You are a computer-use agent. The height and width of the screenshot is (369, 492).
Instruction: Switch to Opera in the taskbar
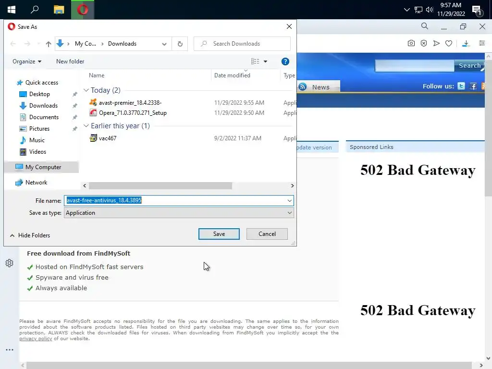click(x=83, y=10)
